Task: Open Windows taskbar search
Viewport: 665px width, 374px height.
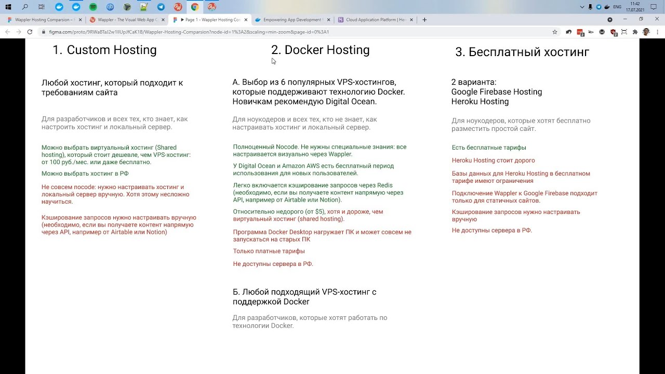Action: [x=25, y=7]
